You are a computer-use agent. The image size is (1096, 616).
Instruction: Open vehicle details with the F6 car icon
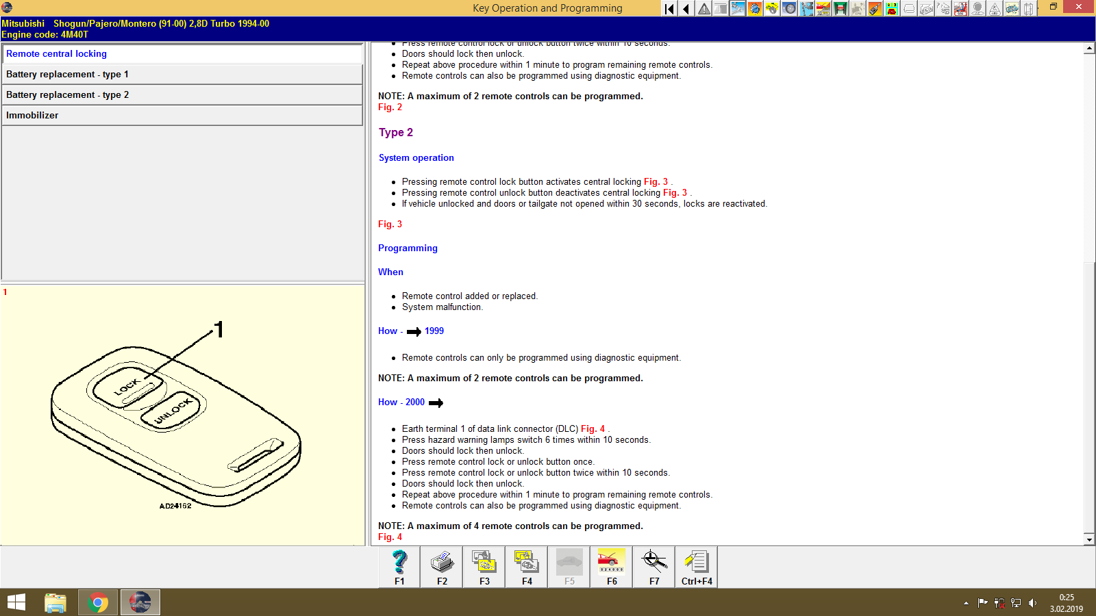tap(611, 566)
